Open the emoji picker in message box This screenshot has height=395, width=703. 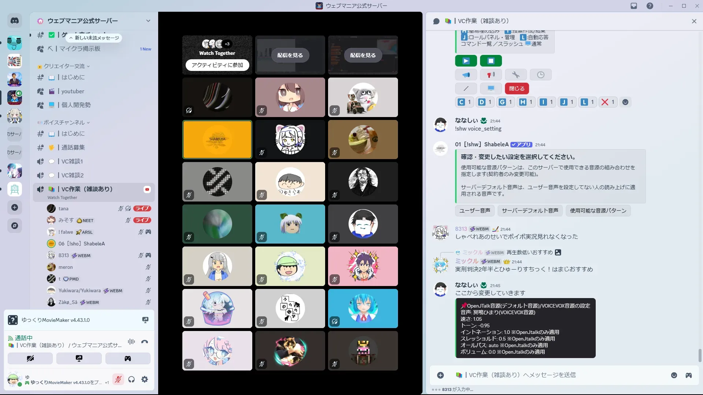point(674,375)
